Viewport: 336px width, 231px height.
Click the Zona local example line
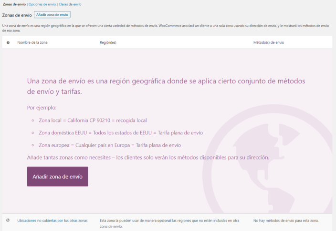93,121
